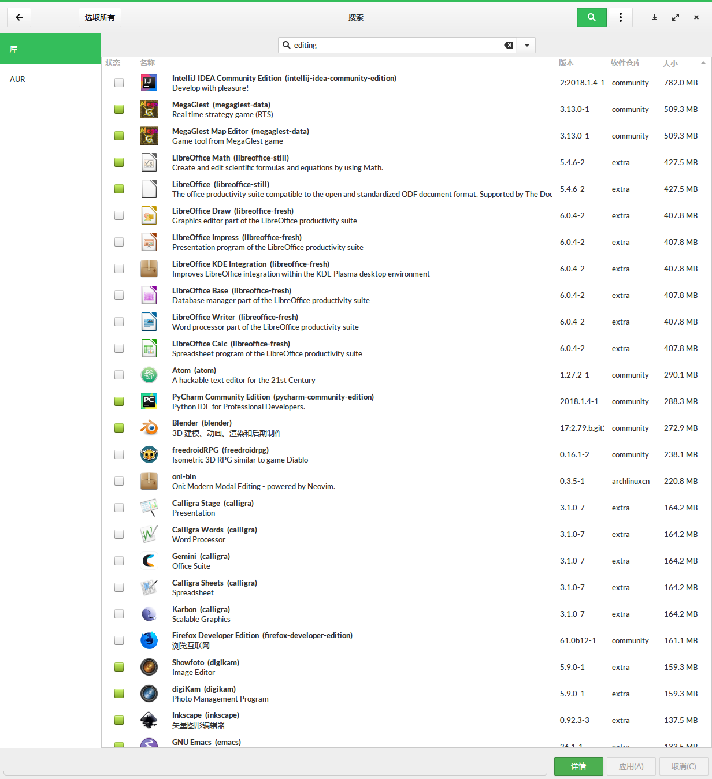This screenshot has height=779, width=712.
Task: Click the 应用(A) apply button
Action: (x=631, y=766)
